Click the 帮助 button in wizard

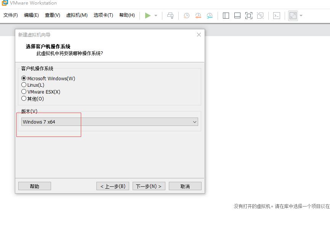[35, 186]
